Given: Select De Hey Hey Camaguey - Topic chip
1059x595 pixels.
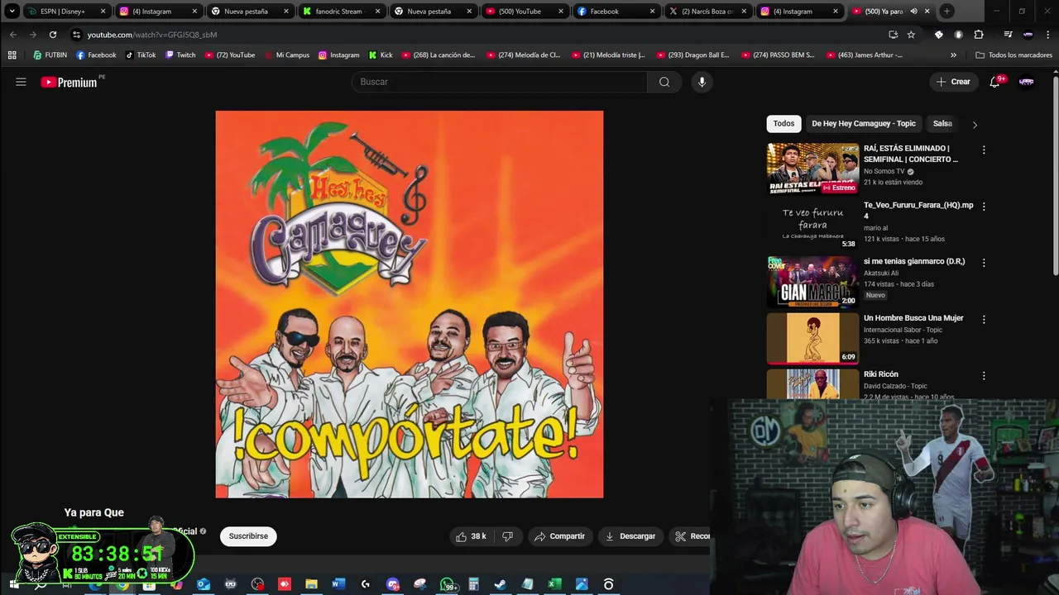Looking at the screenshot, I should (864, 124).
